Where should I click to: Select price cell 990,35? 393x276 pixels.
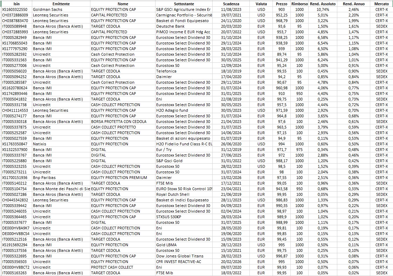282,206
